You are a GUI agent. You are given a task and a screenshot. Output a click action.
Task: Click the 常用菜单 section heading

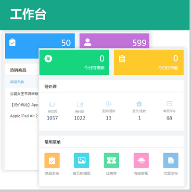(52, 142)
